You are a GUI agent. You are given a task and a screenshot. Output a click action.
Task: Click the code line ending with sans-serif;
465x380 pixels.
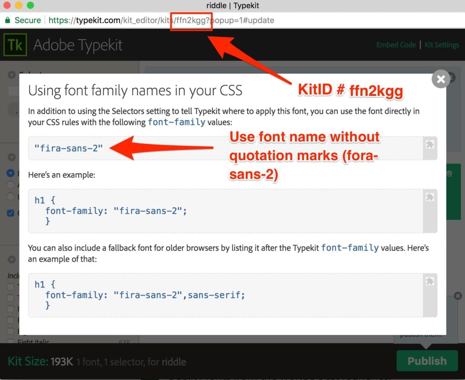click(x=145, y=295)
